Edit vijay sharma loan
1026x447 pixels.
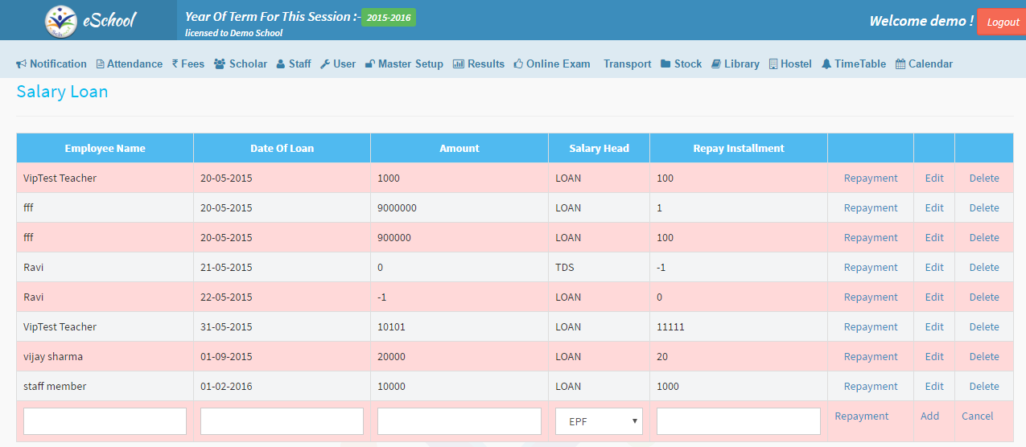coord(934,356)
